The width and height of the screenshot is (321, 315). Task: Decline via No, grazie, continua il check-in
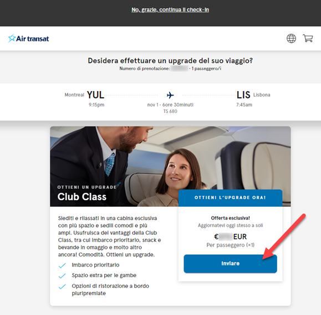point(170,9)
